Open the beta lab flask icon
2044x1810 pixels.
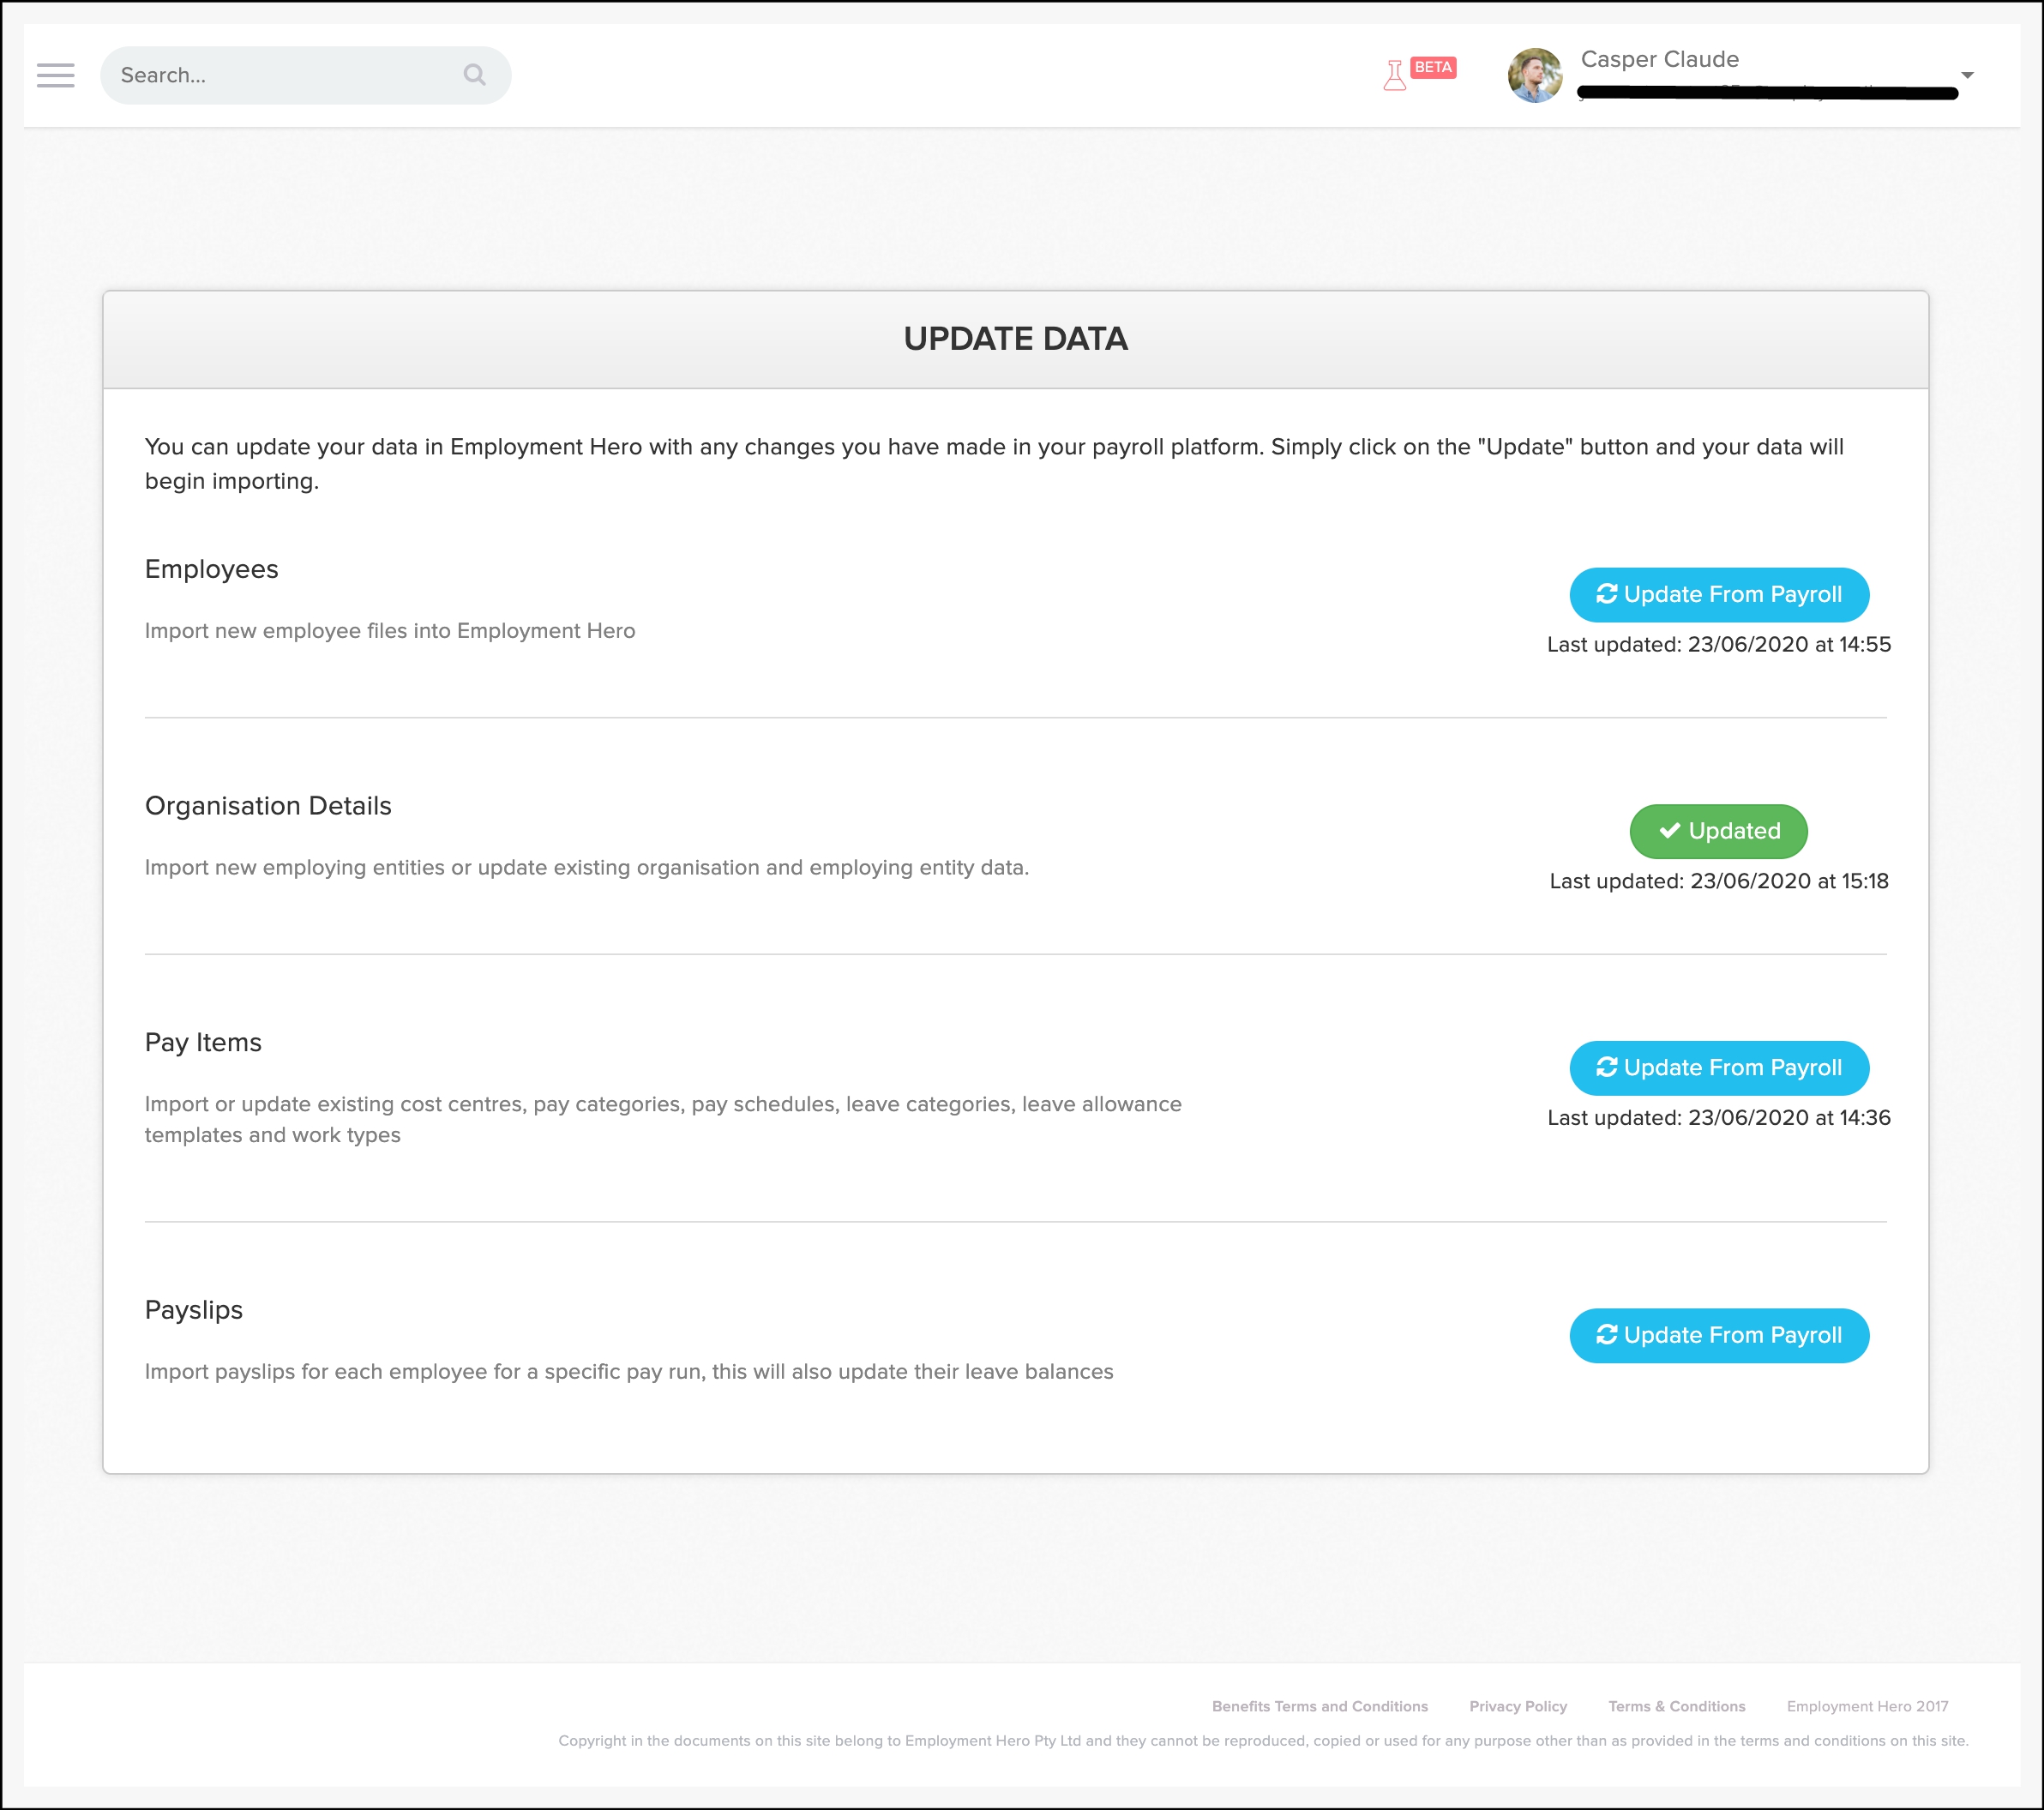pos(1394,76)
